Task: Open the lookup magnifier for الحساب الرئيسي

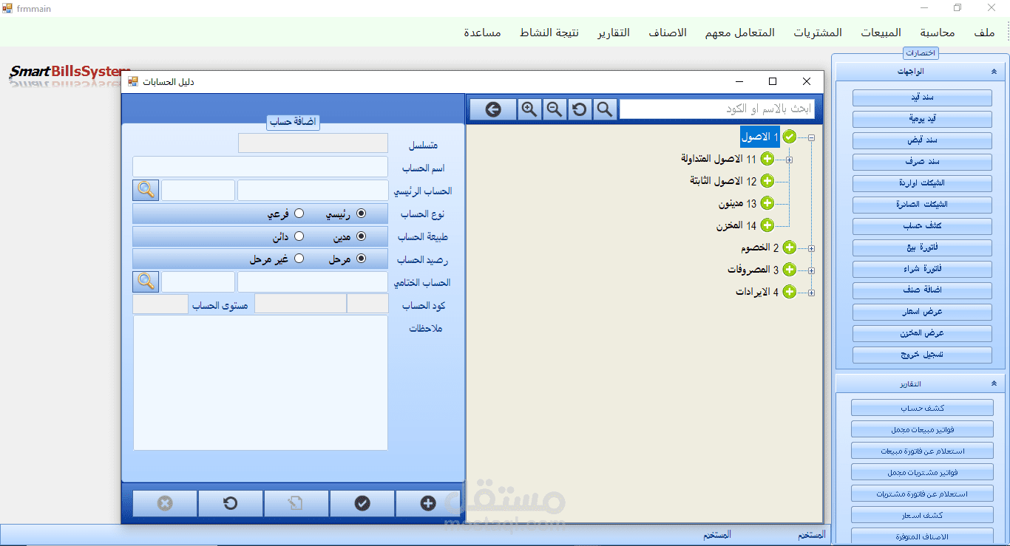Action: click(x=146, y=190)
